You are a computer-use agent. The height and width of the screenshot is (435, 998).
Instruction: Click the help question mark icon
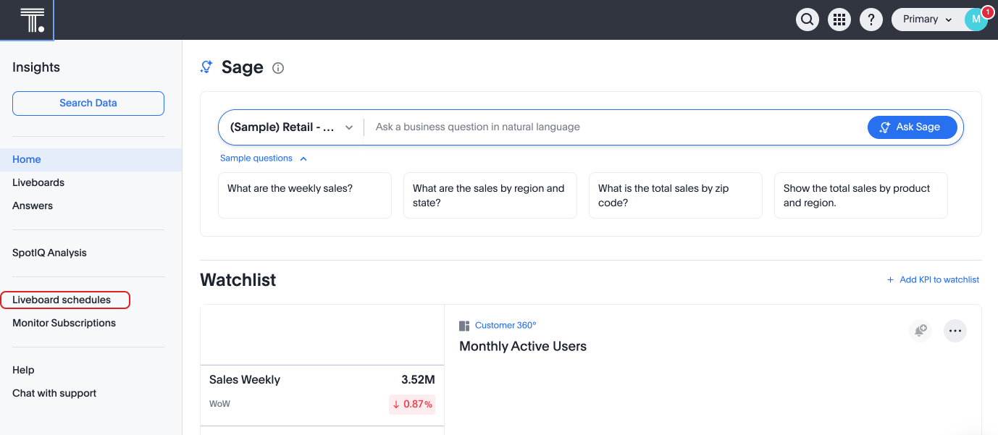[x=871, y=20]
